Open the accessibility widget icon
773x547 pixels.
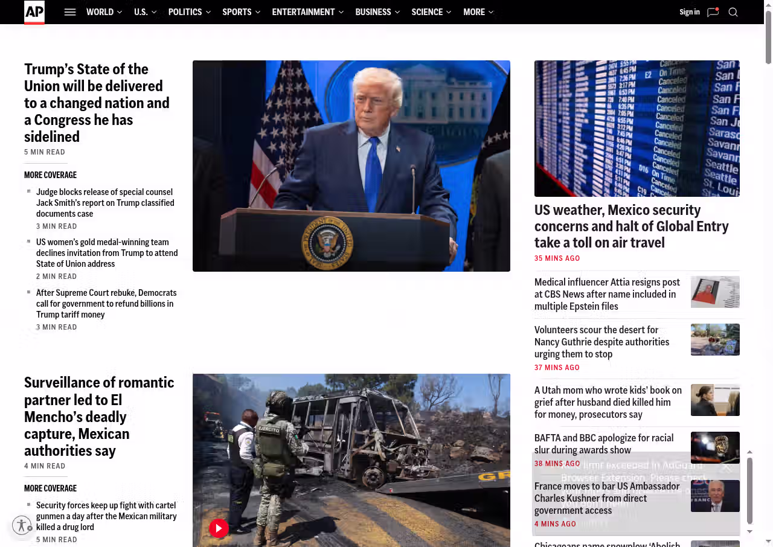click(x=22, y=525)
